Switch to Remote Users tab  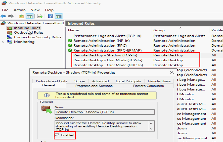(x=159, y=81)
